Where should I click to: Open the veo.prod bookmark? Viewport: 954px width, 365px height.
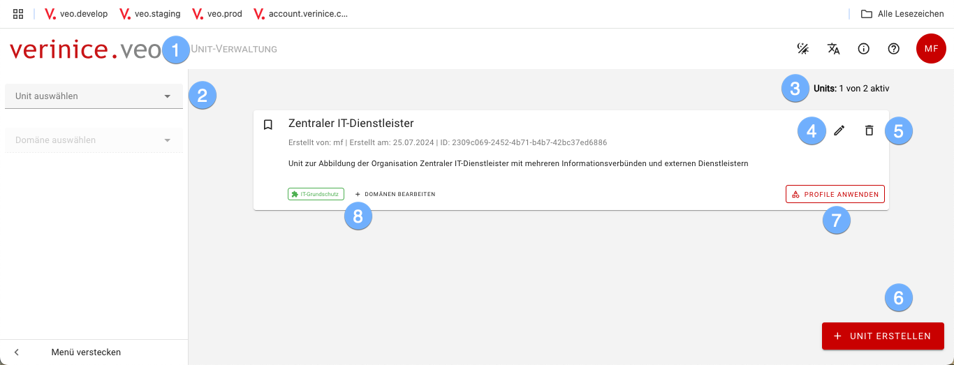[x=217, y=14]
